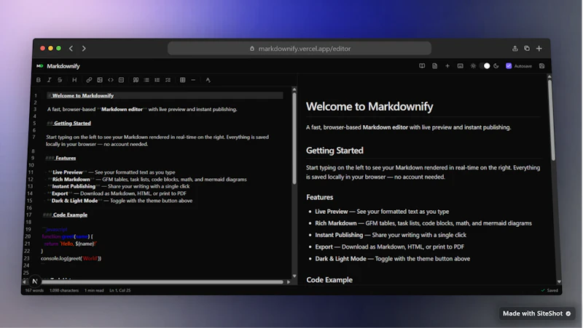
Task: Apply italic formatting from the toolbar
Action: [49, 80]
